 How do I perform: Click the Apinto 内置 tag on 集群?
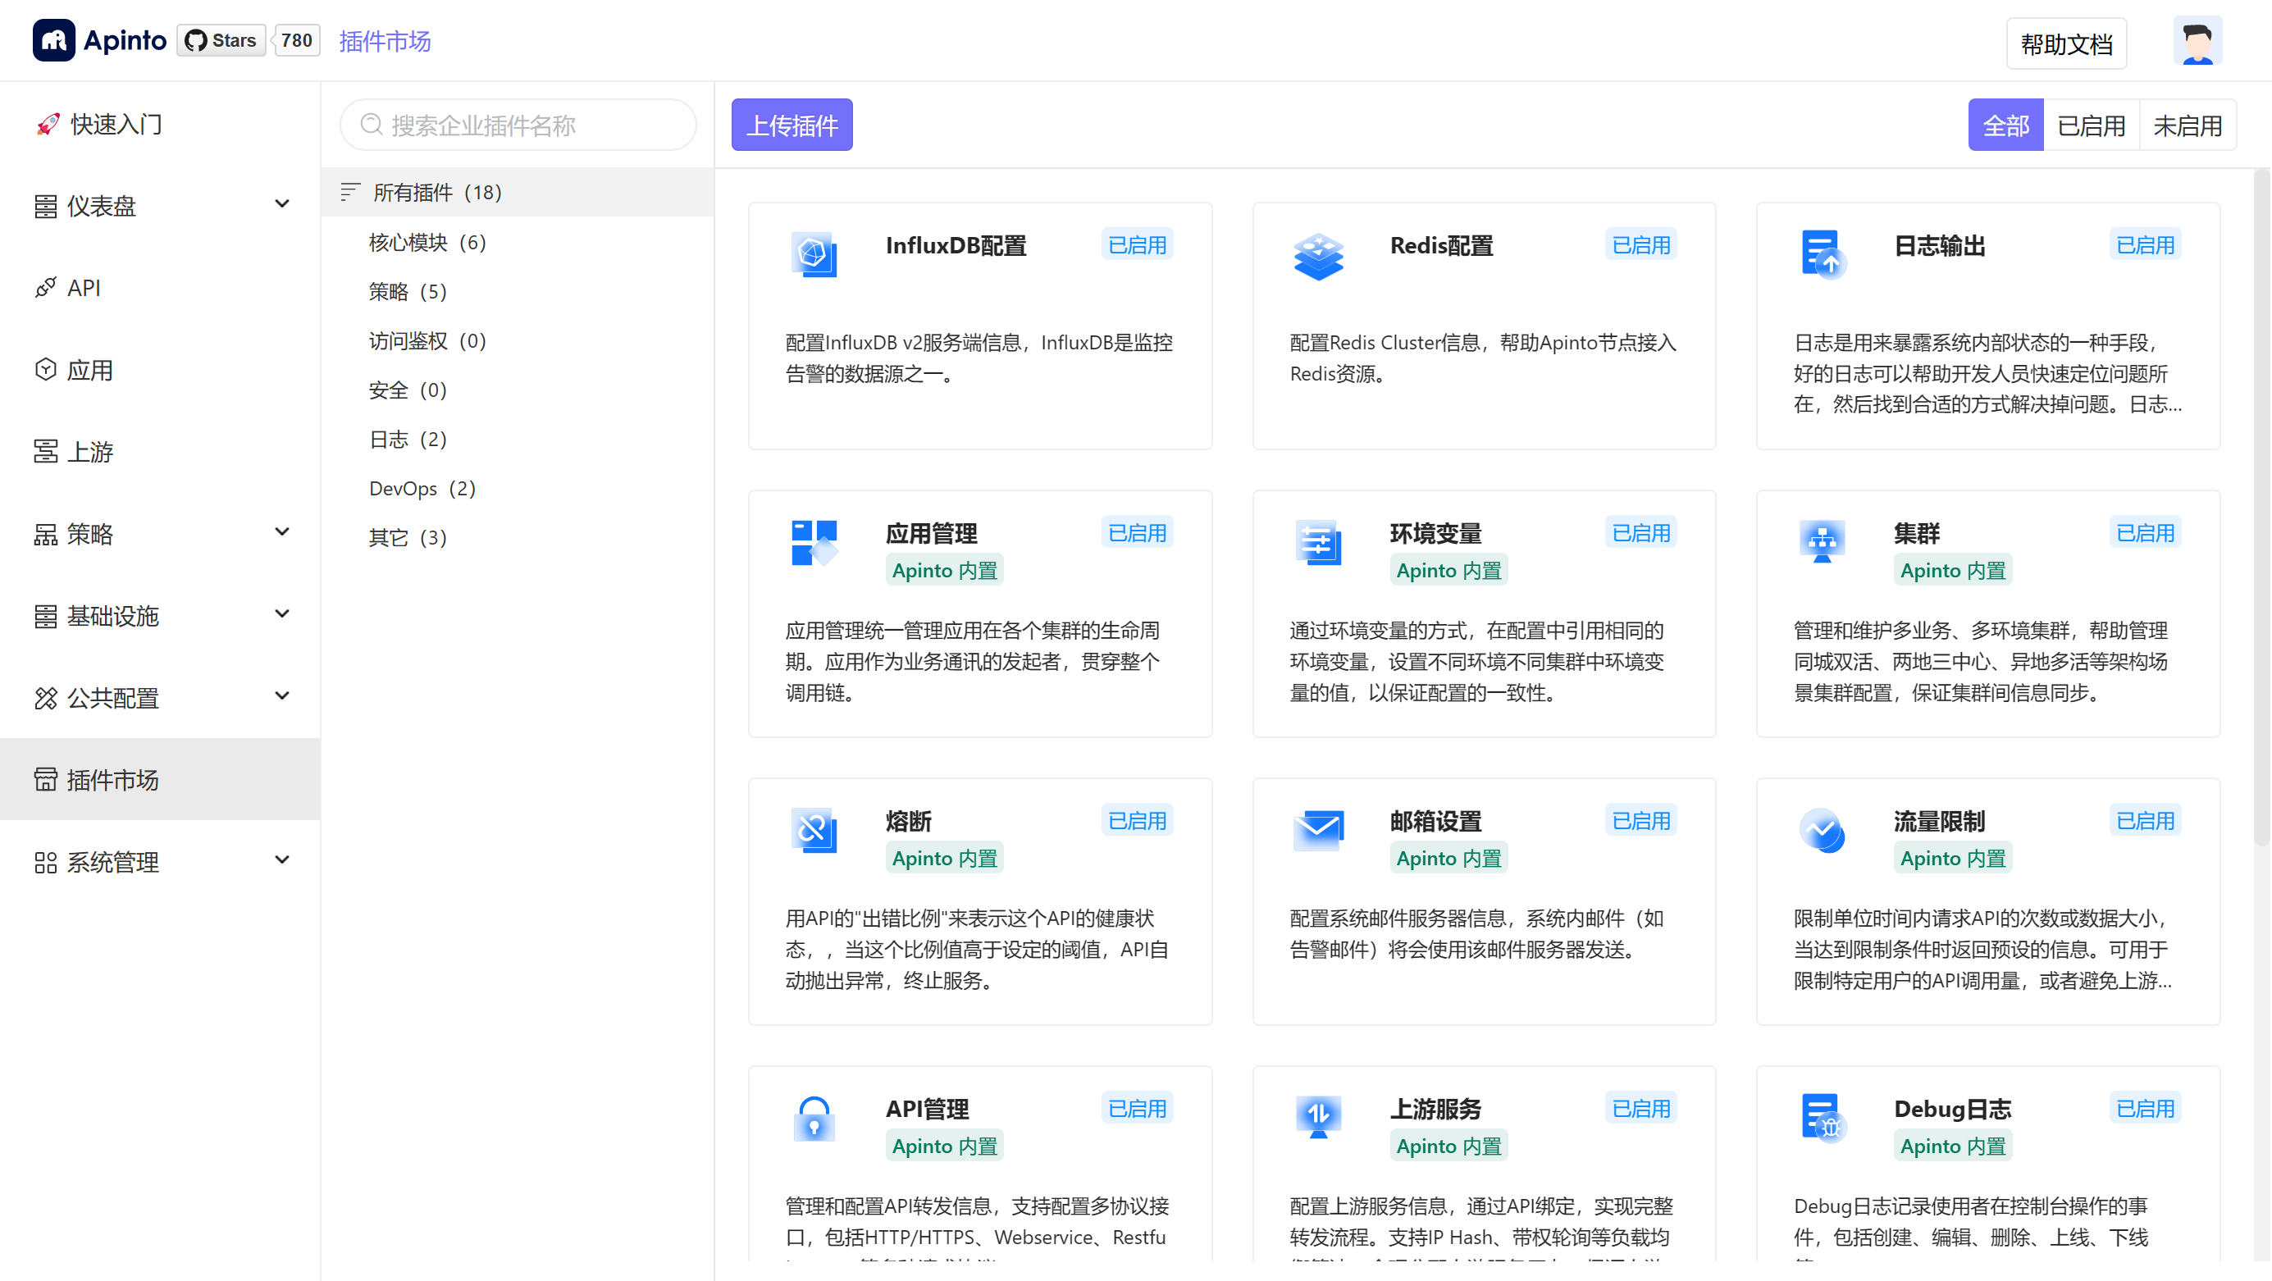[x=1953, y=571]
